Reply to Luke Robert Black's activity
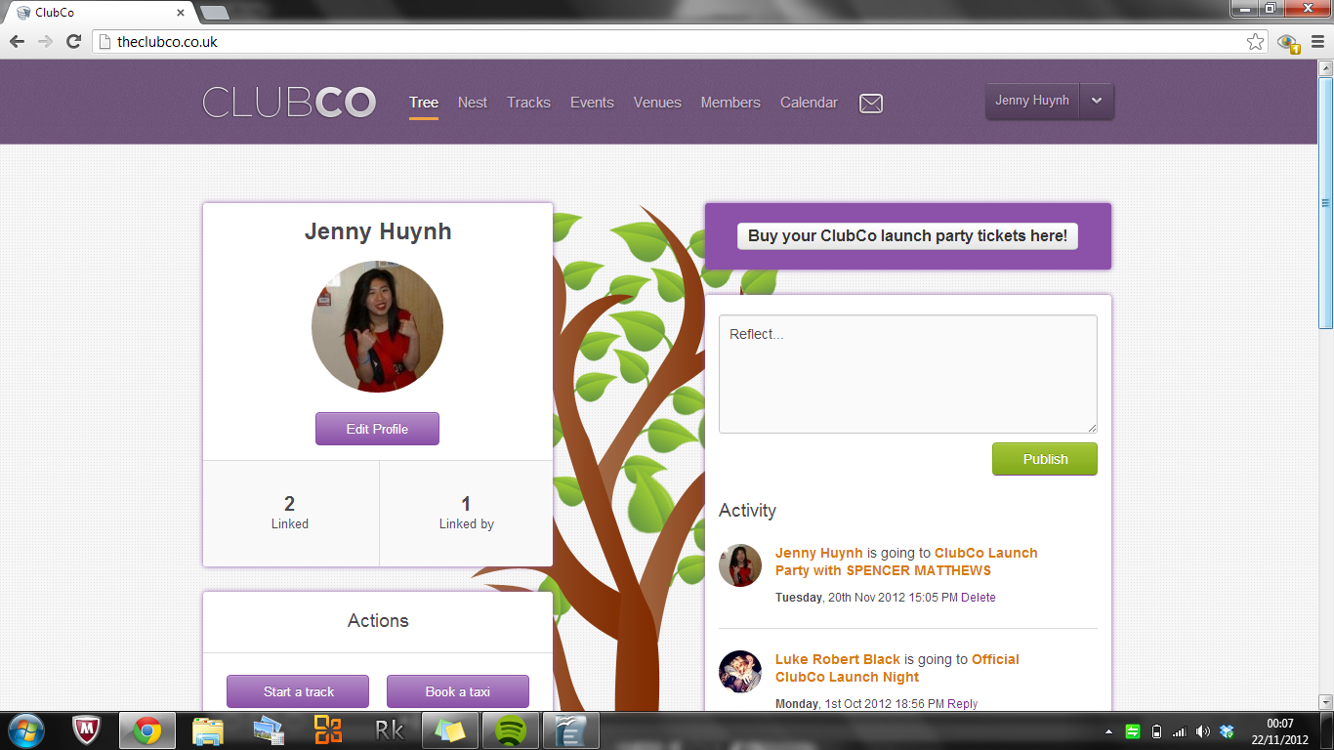1334x750 pixels. [x=962, y=703]
